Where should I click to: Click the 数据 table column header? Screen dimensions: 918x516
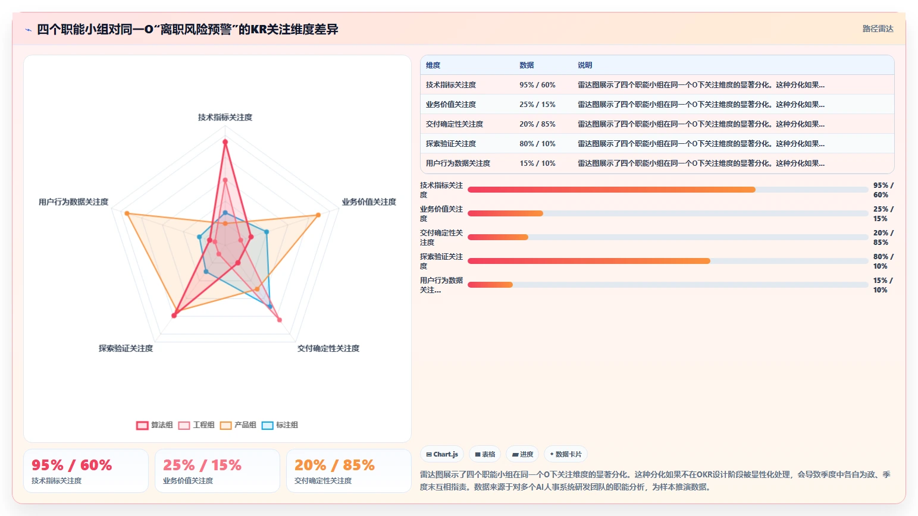(x=527, y=65)
